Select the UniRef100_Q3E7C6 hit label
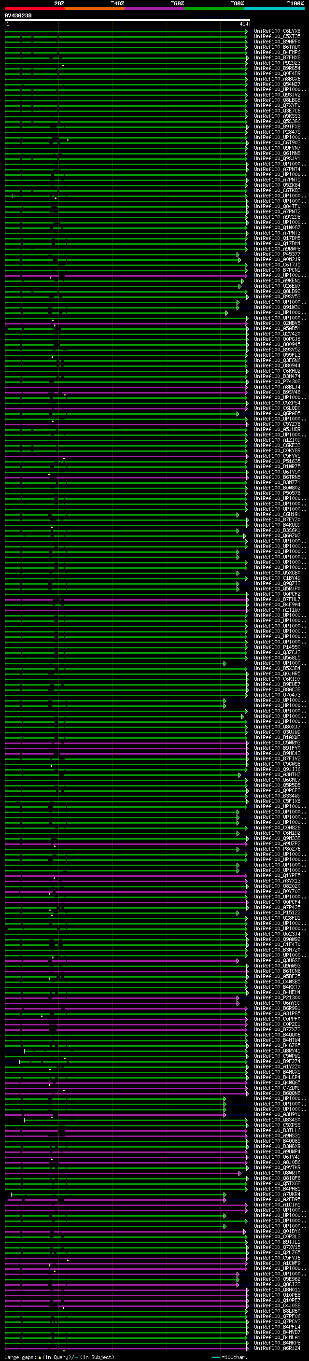 tap(277, 111)
